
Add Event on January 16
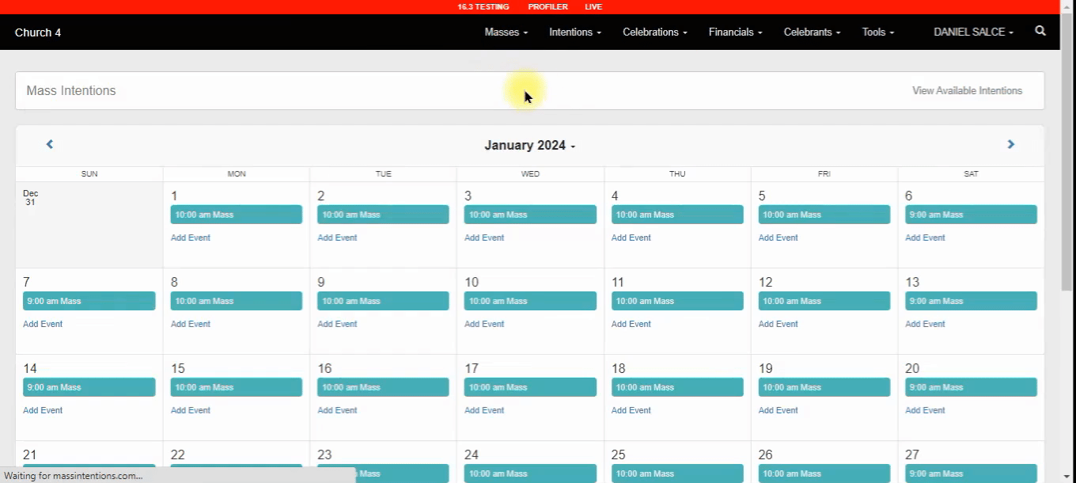(x=337, y=410)
